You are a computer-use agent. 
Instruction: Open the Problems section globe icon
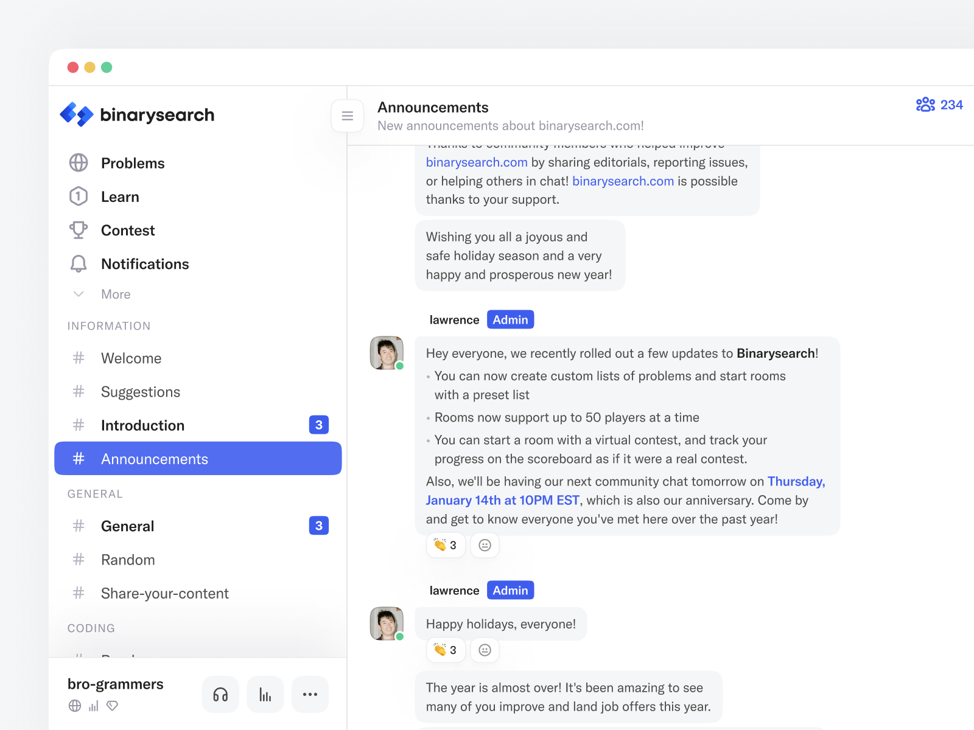(x=79, y=162)
